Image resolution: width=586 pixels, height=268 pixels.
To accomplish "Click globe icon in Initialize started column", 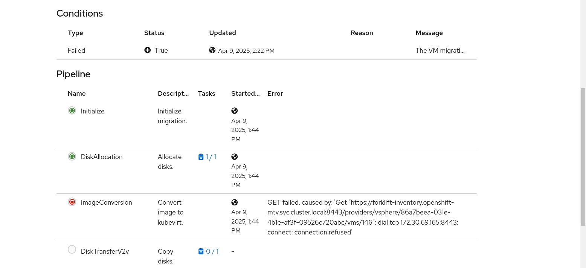I will 235,111.
